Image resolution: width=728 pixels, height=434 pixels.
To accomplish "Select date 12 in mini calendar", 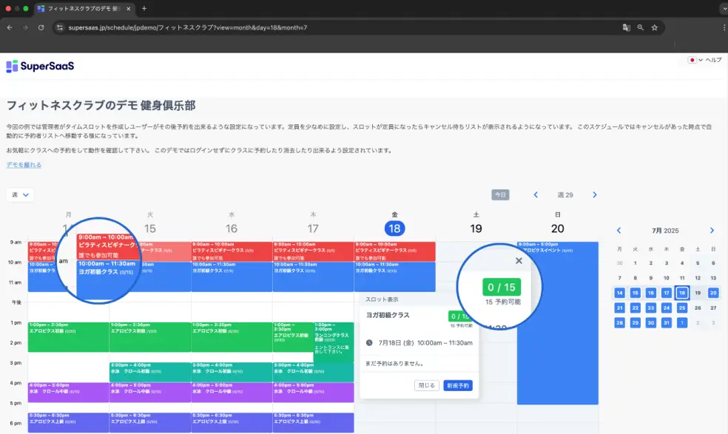I will point(698,278).
